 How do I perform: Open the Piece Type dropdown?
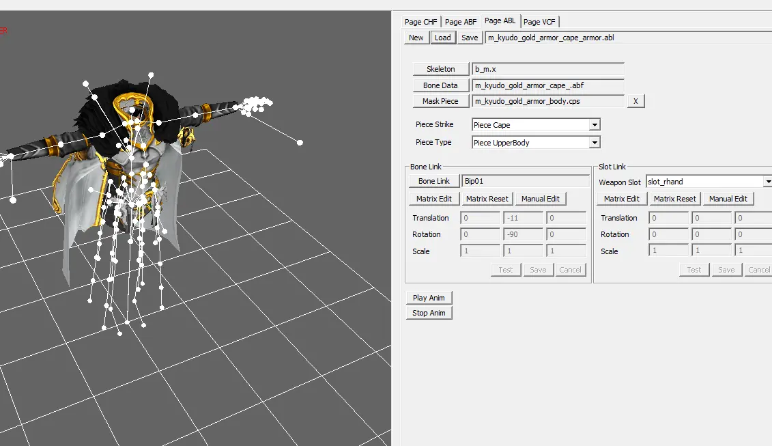pyautogui.click(x=595, y=143)
